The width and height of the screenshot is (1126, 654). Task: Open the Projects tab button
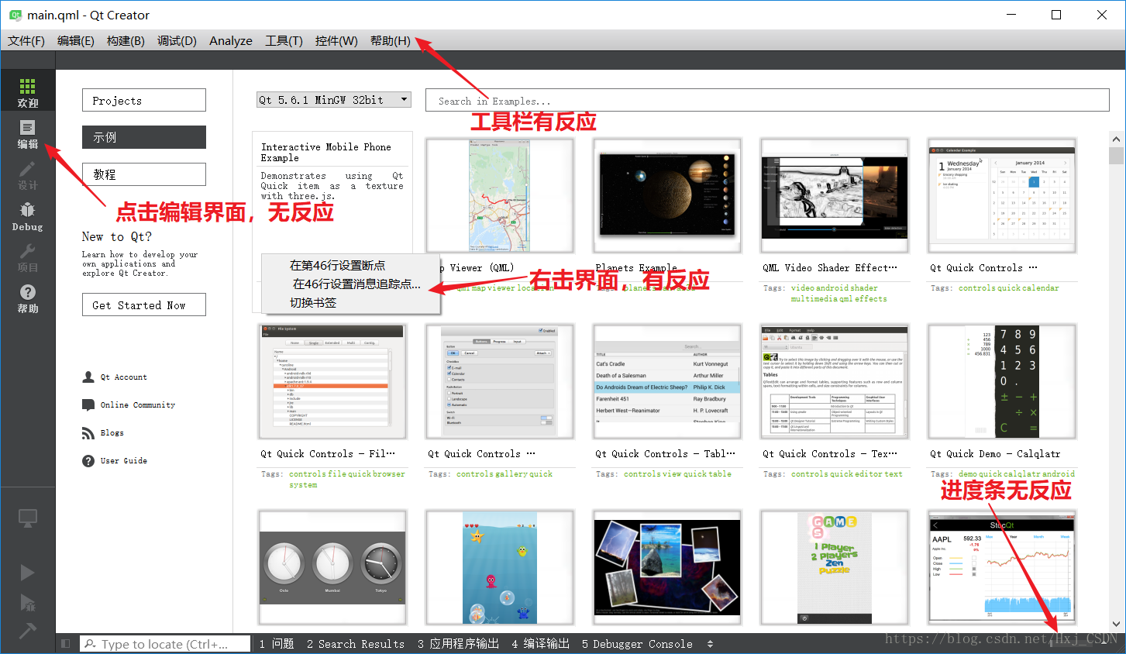pyautogui.click(x=144, y=100)
